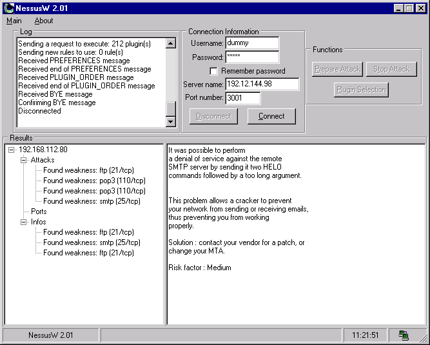Click log line 'Sending new rules to use: 0 rule(s)'

(x=70, y=52)
